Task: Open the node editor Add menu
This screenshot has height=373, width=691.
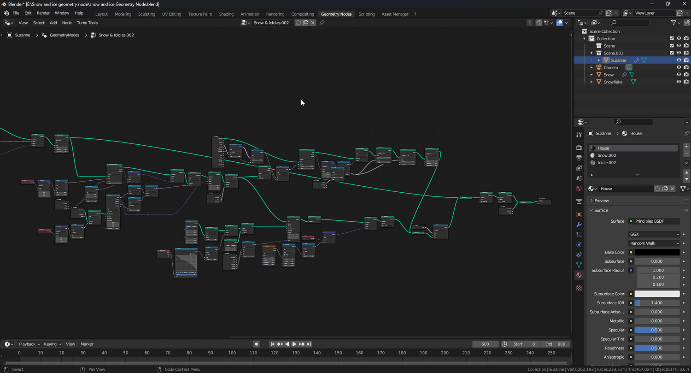Action: coord(53,23)
